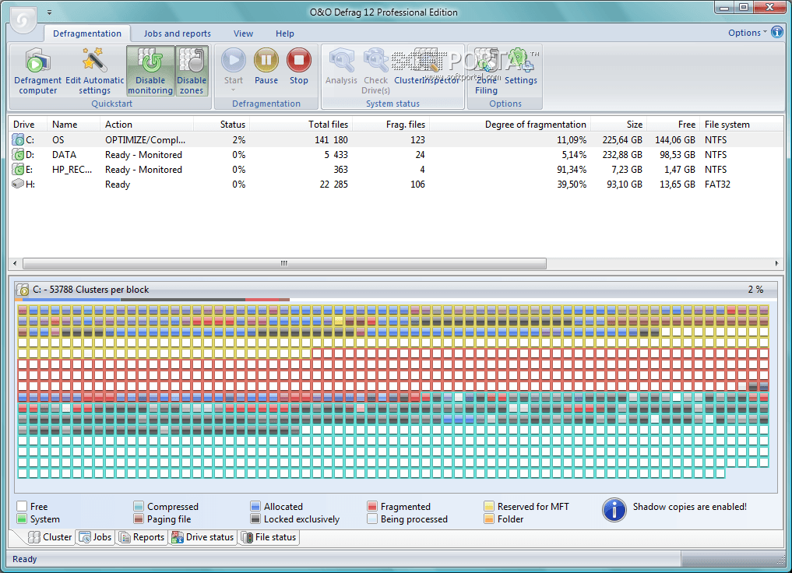Open the View ribbon tab
The height and width of the screenshot is (573, 792).
243,33
